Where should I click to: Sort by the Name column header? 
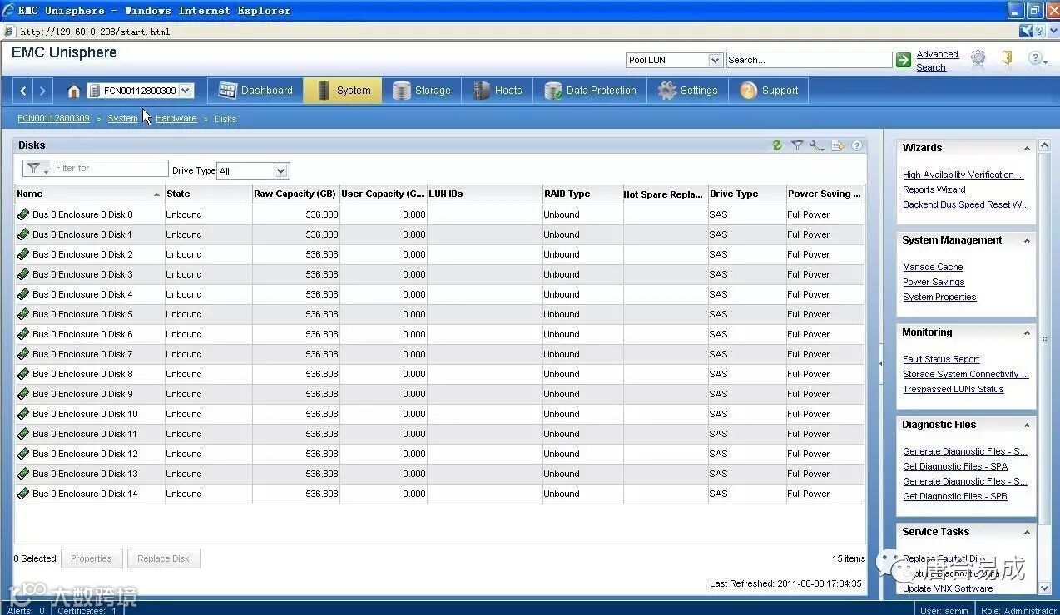tap(89, 194)
